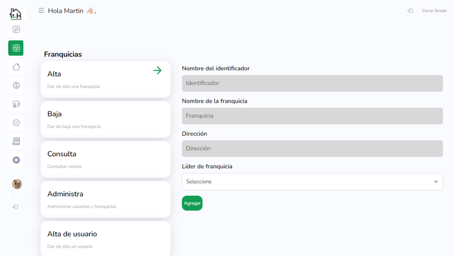This screenshot has width=455, height=256.
Task: Open the key icon in the sidebar
Action: pos(16,29)
